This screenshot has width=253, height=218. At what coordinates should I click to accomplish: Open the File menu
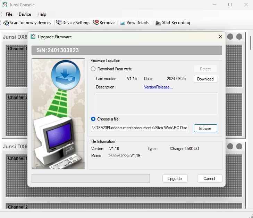(9, 14)
